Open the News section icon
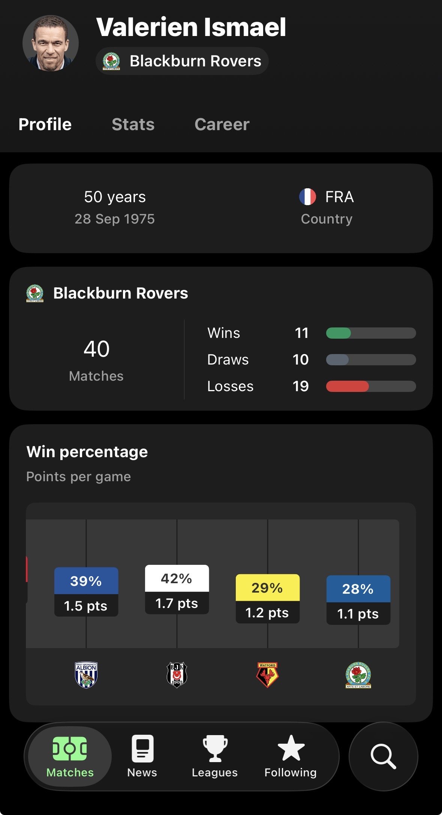The width and height of the screenshot is (442, 815). pyautogui.click(x=142, y=749)
